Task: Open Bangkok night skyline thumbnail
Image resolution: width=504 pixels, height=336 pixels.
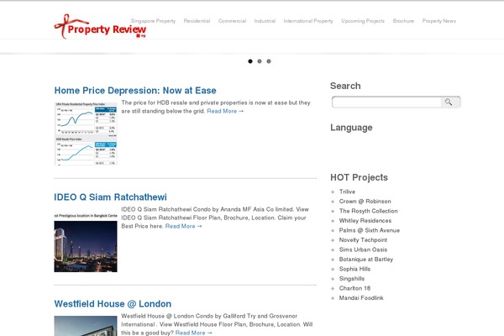Action: [86, 242]
